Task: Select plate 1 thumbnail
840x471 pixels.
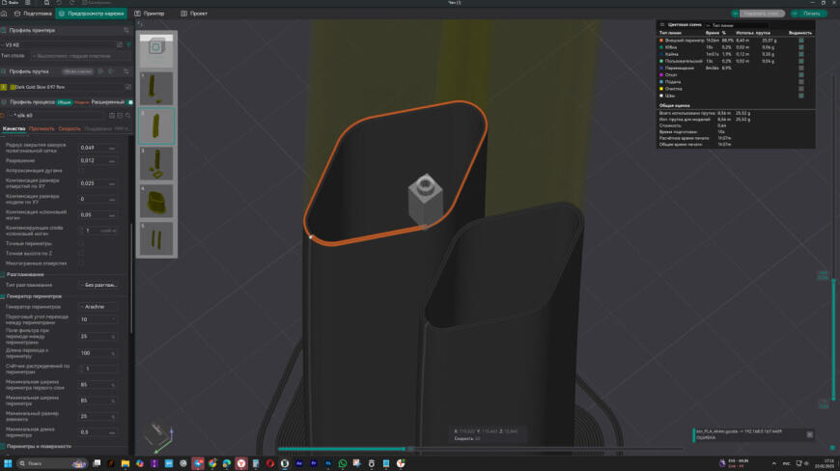Action: (x=155, y=89)
